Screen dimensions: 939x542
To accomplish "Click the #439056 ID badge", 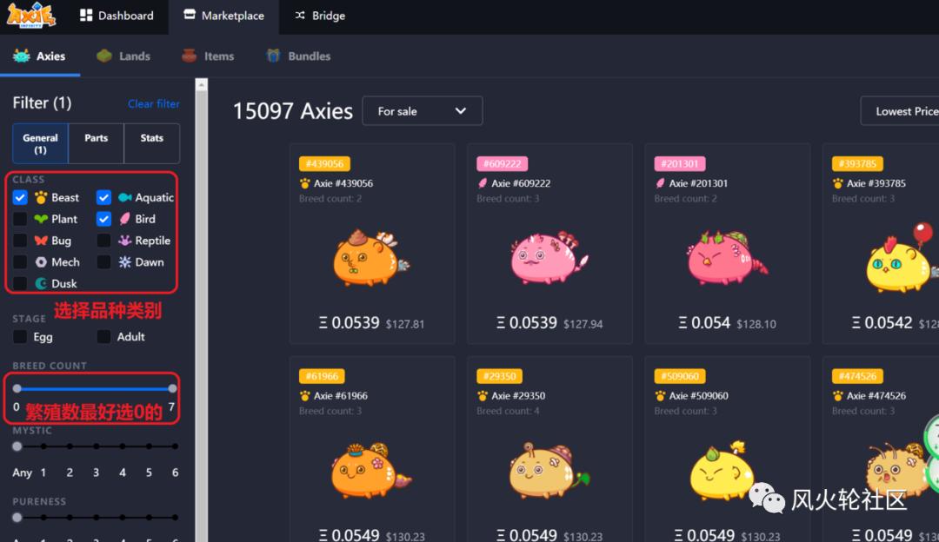I will pyautogui.click(x=324, y=164).
